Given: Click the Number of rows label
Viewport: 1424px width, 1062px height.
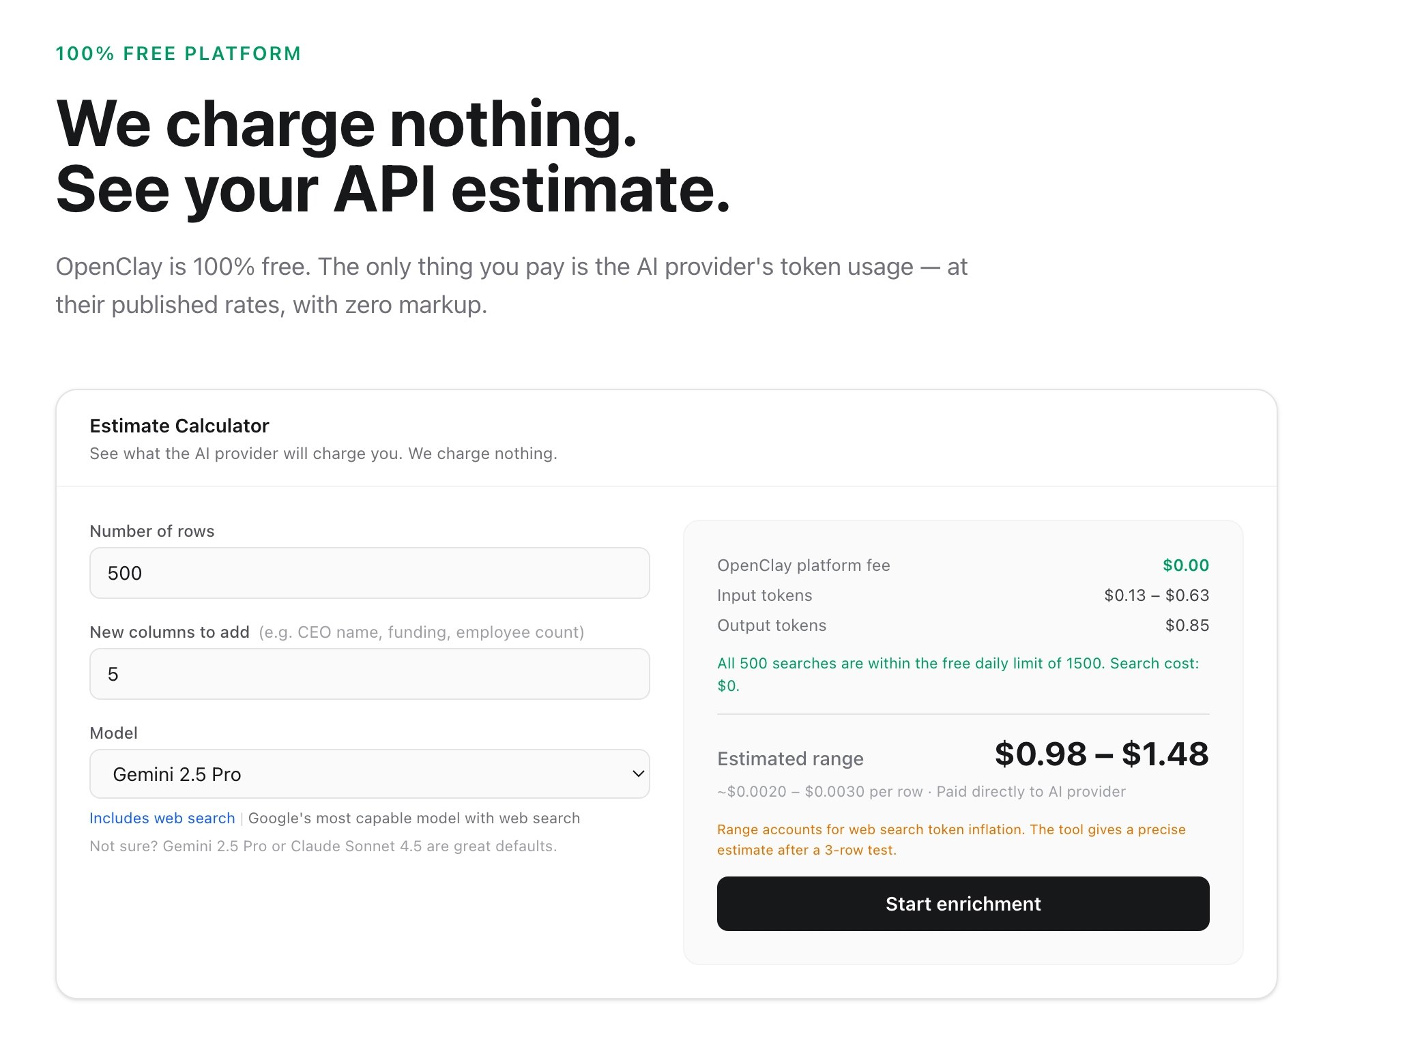Looking at the screenshot, I should pos(152,531).
